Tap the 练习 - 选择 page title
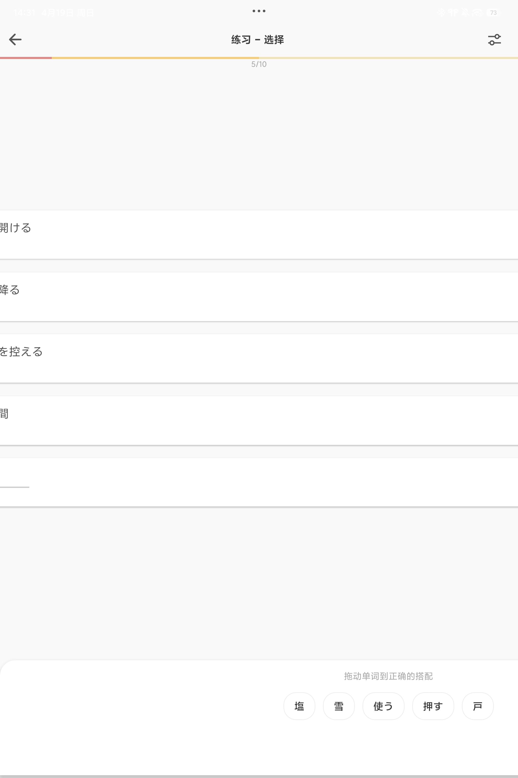 tap(258, 40)
